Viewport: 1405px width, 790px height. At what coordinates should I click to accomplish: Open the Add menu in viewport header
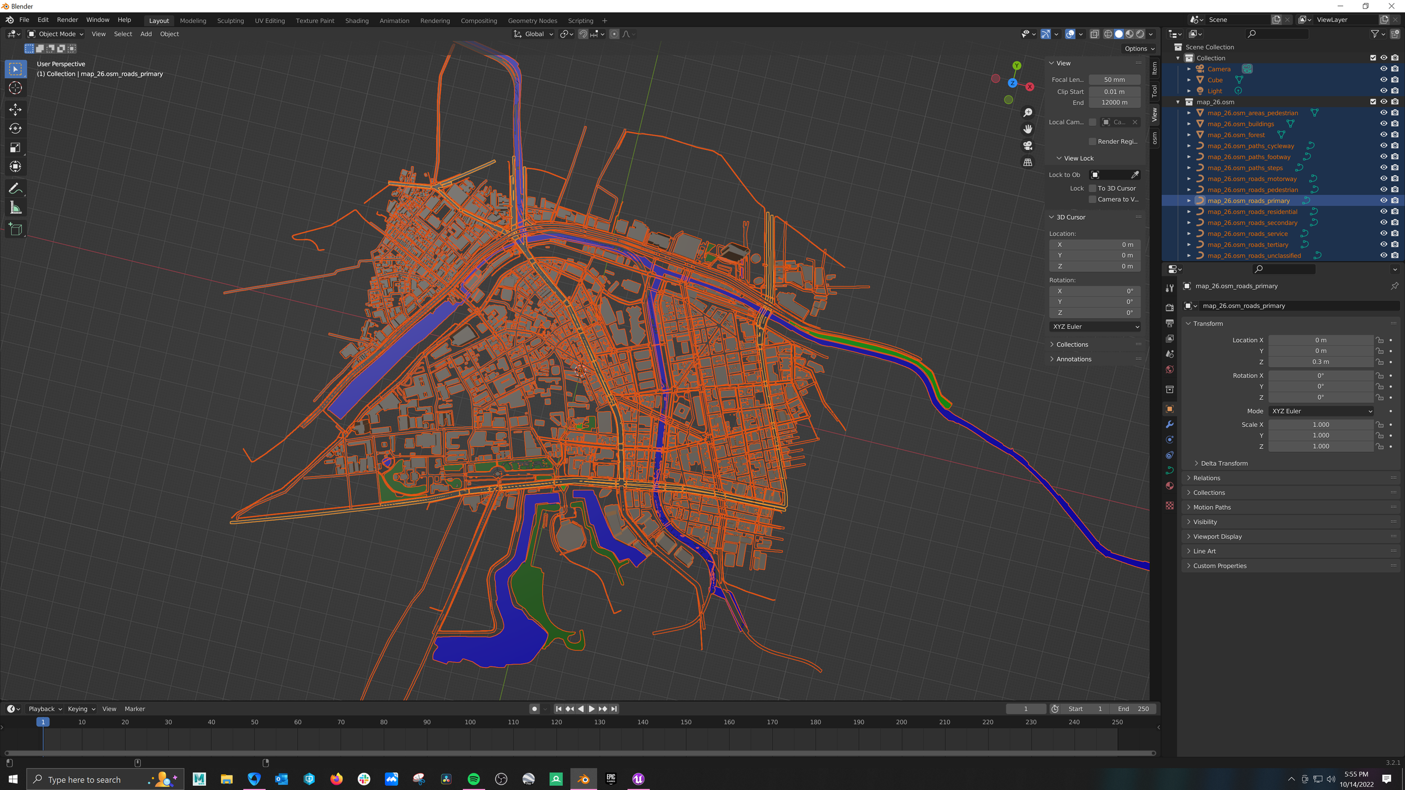coord(146,34)
